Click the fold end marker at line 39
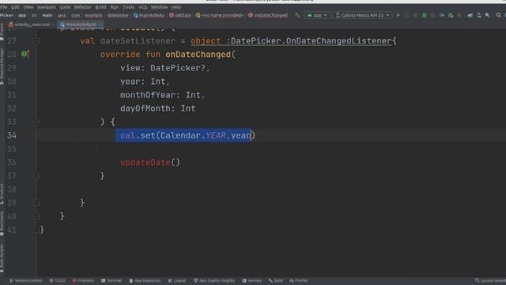The width and height of the screenshot is (506, 285). coord(36,203)
